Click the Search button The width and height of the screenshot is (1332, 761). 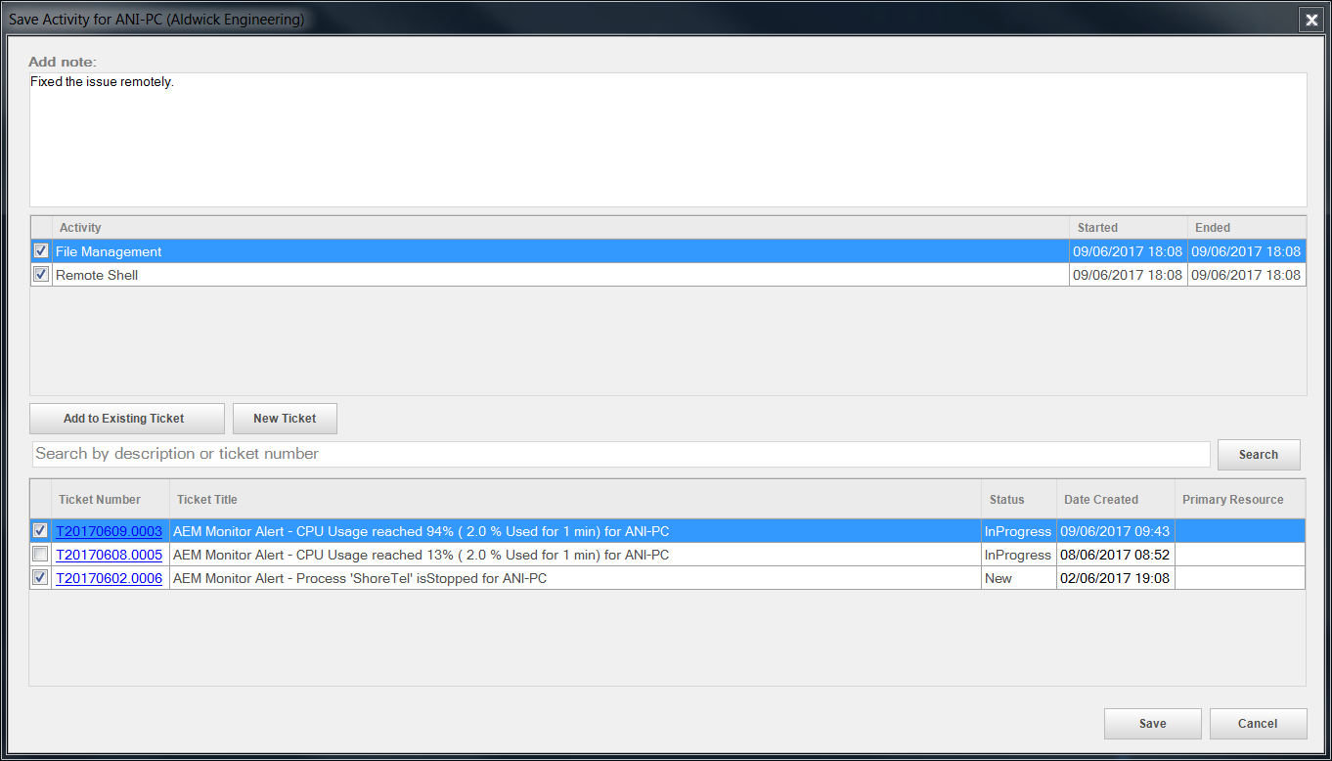click(1259, 455)
